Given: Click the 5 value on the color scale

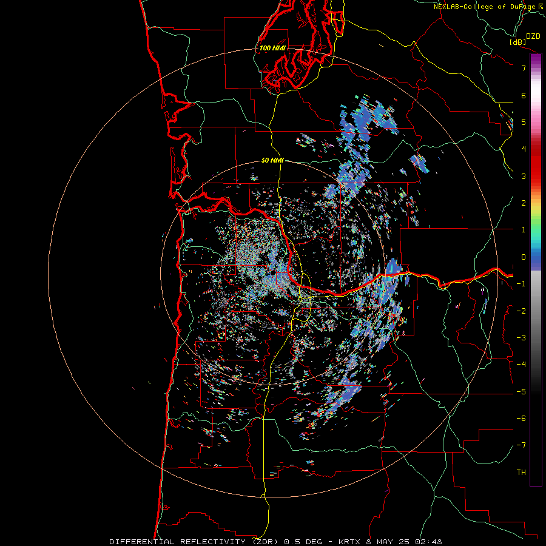Looking at the screenshot, I should click(x=524, y=122).
